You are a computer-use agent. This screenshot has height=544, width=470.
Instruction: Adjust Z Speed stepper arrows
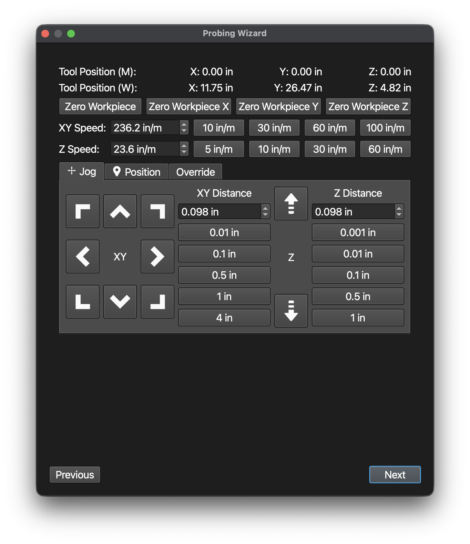tap(184, 149)
